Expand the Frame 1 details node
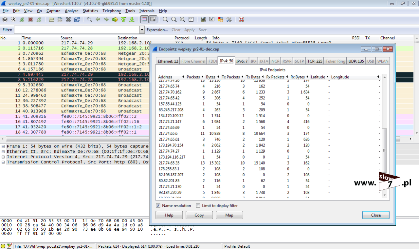 point(3,146)
